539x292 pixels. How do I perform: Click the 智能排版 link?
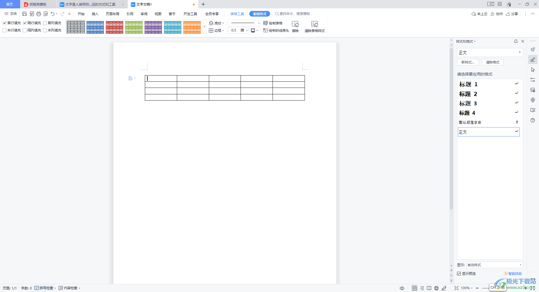(x=513, y=273)
